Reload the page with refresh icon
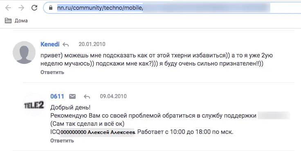 (34, 8)
